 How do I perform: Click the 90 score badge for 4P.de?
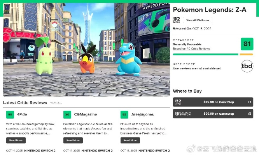[x=10, y=114]
